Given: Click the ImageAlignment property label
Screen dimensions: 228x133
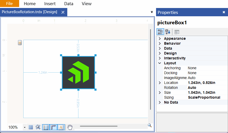Looking at the screenshot, I should 175,78.
